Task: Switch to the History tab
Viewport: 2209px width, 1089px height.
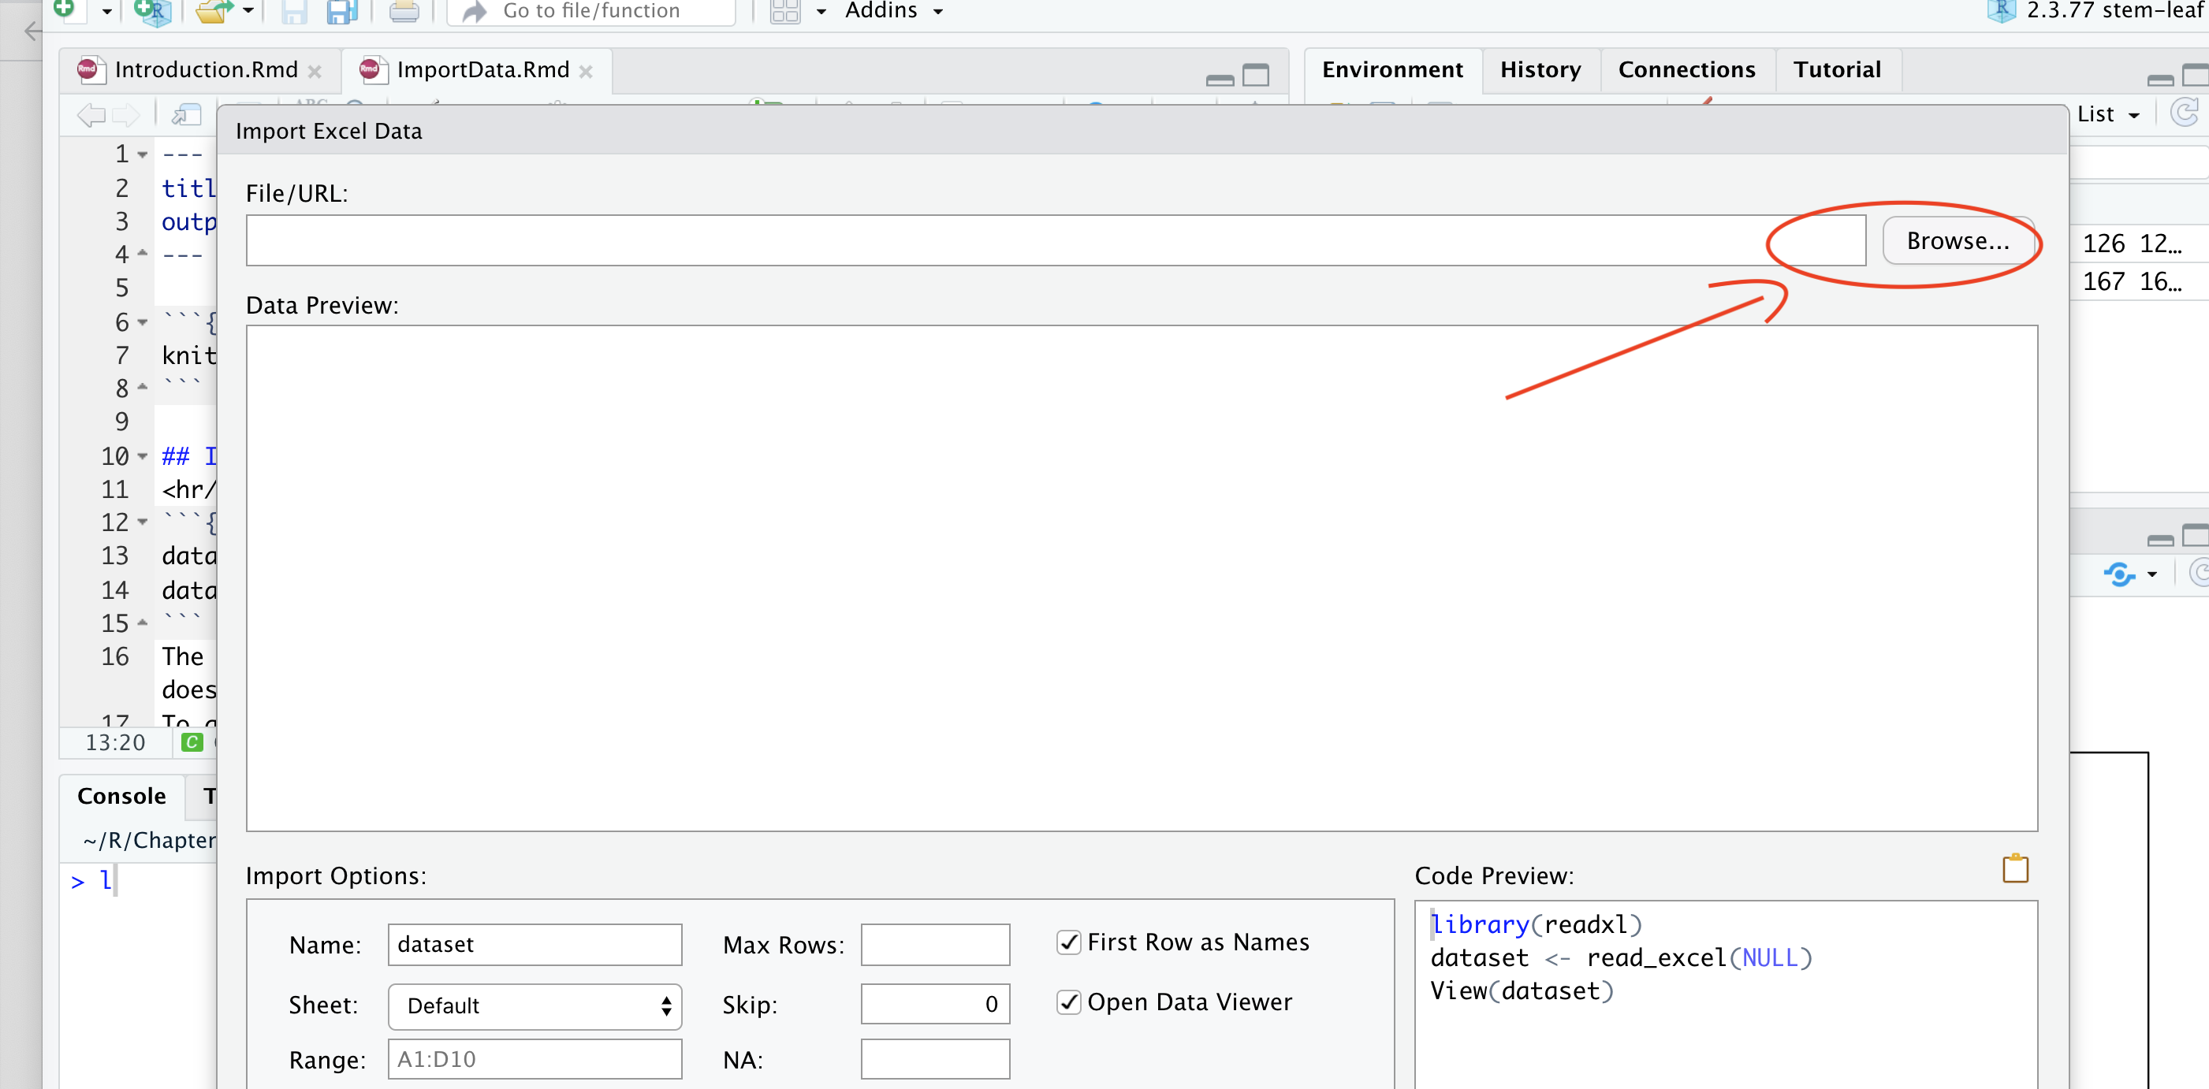Action: tap(1540, 69)
